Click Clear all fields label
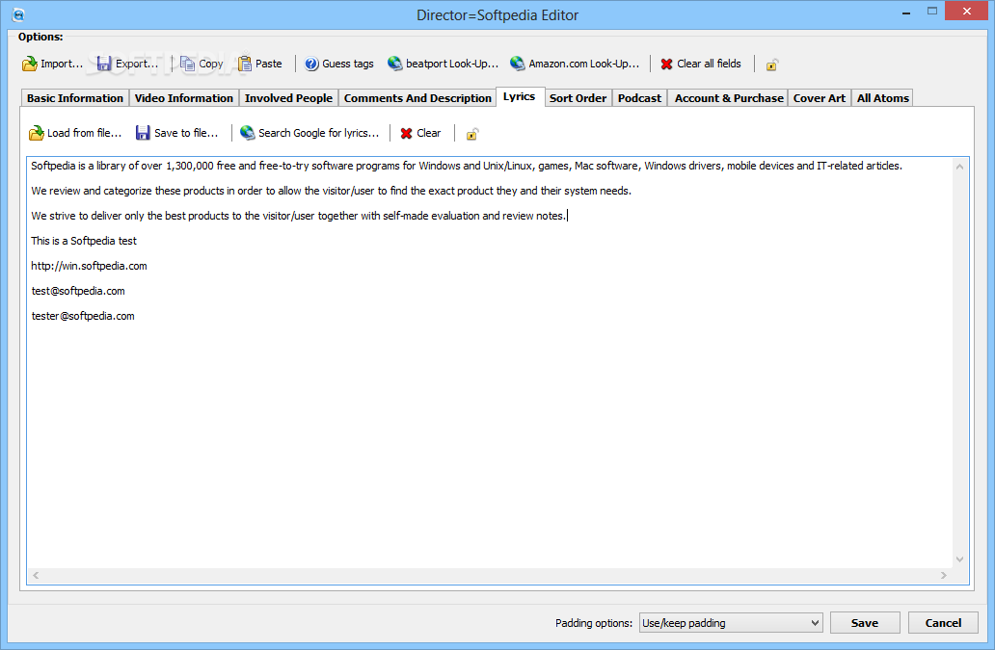 (709, 64)
